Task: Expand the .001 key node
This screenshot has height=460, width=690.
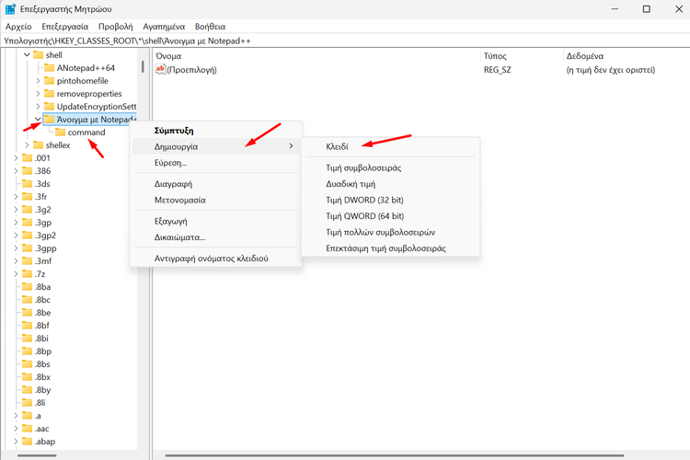Action: [x=16, y=158]
